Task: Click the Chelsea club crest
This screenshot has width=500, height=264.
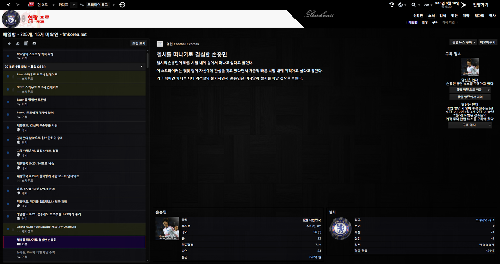Action: tap(340, 229)
